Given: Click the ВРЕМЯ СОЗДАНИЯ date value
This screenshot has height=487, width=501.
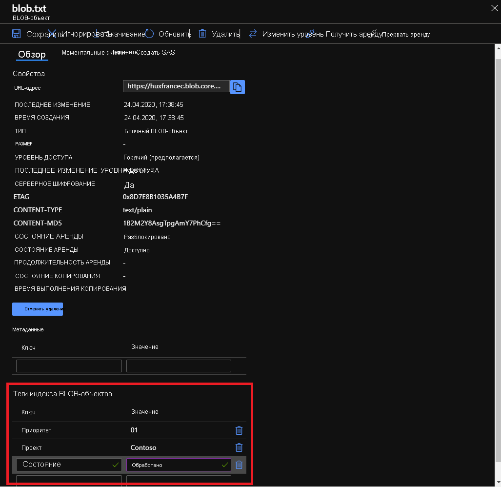Looking at the screenshot, I should 154,118.
